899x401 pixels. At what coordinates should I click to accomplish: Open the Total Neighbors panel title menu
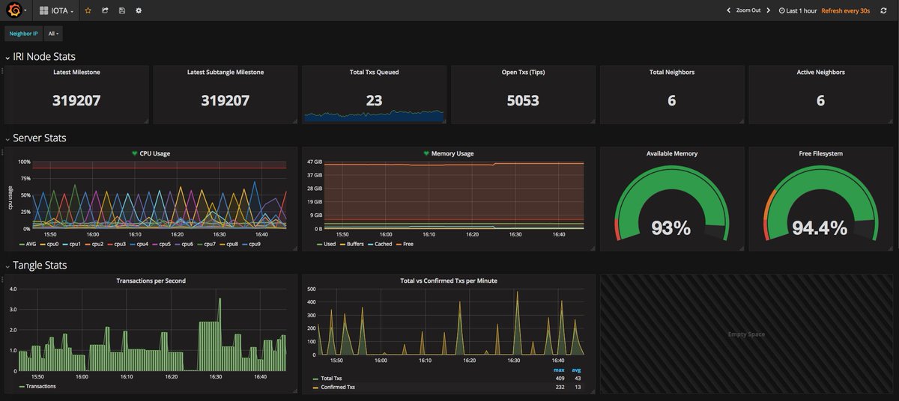click(x=671, y=73)
